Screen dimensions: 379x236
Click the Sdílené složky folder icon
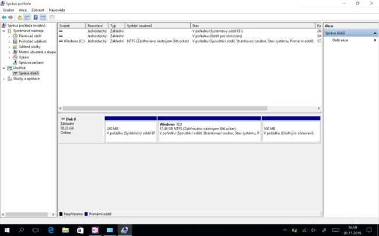point(15,47)
